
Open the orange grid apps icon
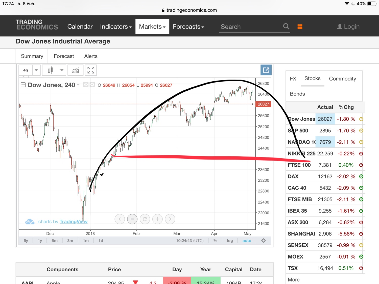coord(300,27)
